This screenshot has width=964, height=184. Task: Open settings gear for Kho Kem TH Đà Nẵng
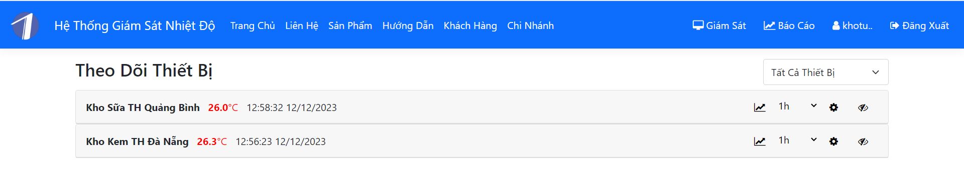pyautogui.click(x=833, y=141)
